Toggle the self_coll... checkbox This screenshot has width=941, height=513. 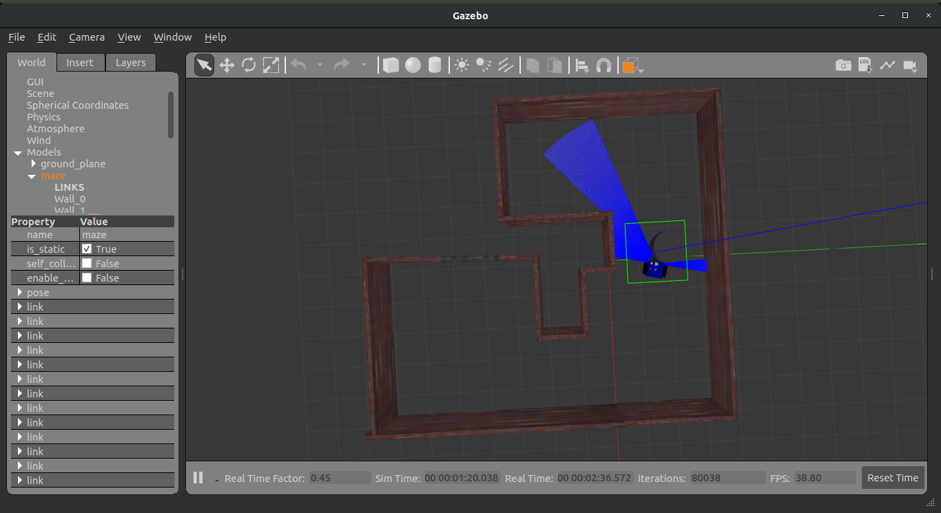[x=87, y=263]
